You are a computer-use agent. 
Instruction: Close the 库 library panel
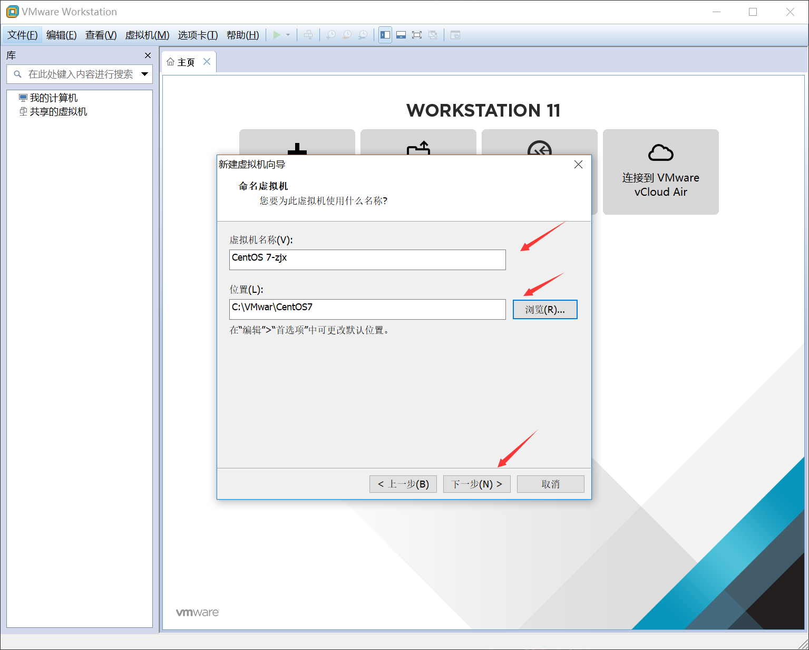coord(148,55)
